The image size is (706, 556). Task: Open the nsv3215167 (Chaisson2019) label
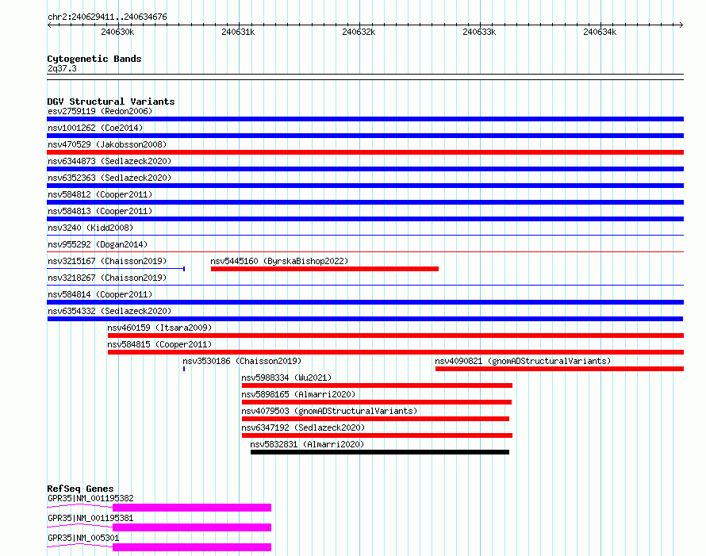pyautogui.click(x=107, y=261)
